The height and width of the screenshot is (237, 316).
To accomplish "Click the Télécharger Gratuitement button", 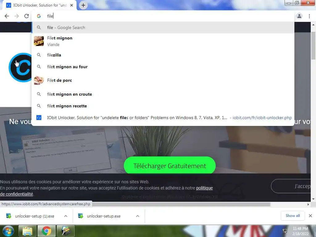I will click(170, 166).
